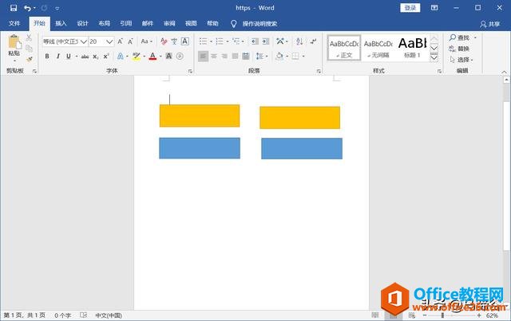Expand the styles gallery list
The image size is (511, 321).
pyautogui.click(x=434, y=57)
